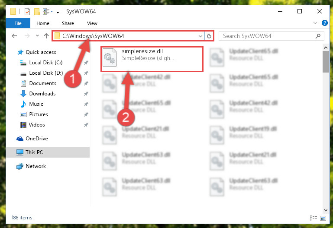
Task: Switch to the Home ribbon tab
Action: (x=43, y=23)
